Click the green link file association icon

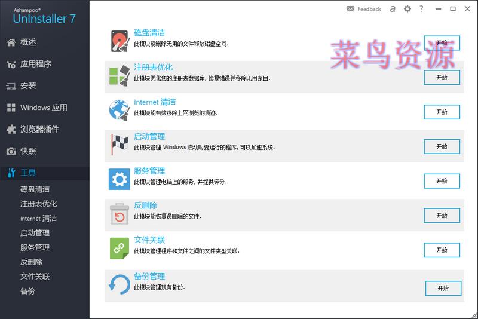[x=119, y=249]
